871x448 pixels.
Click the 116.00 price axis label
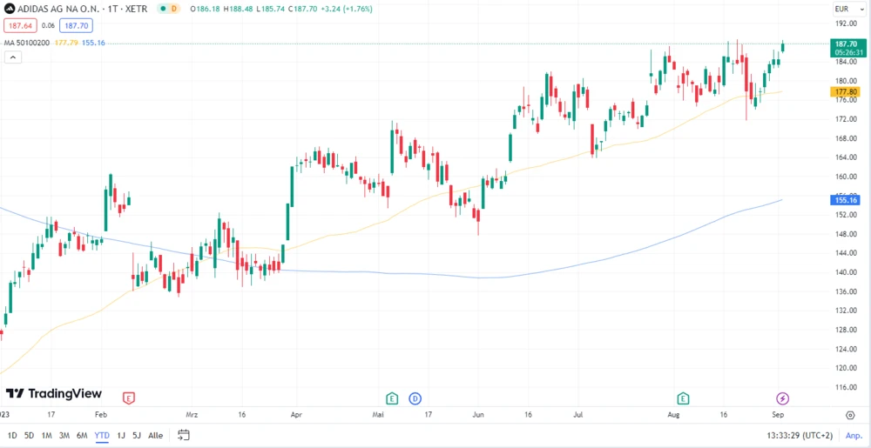tap(844, 387)
